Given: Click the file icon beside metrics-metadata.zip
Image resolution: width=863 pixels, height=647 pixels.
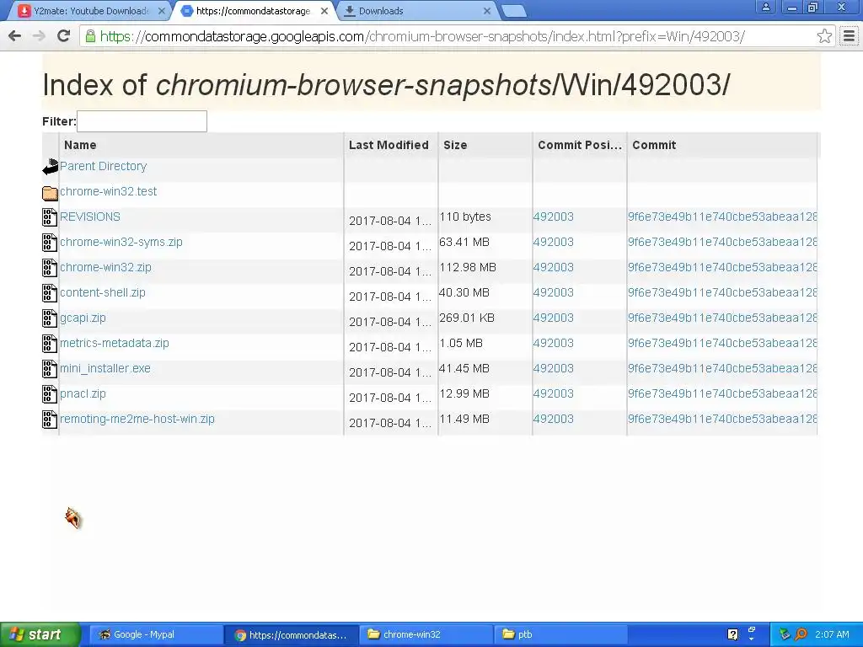Looking at the screenshot, I should point(50,344).
